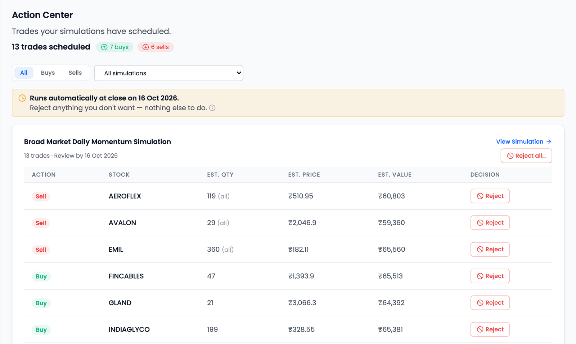This screenshot has height=344, width=576.
Task: Open the All simulations dropdown
Action: (168, 73)
